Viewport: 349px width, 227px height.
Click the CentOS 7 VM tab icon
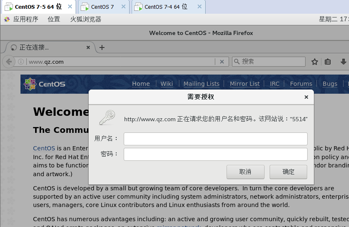[85, 7]
